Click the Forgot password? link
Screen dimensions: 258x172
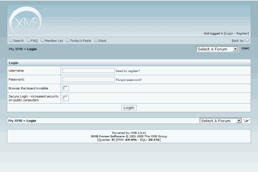click(129, 80)
